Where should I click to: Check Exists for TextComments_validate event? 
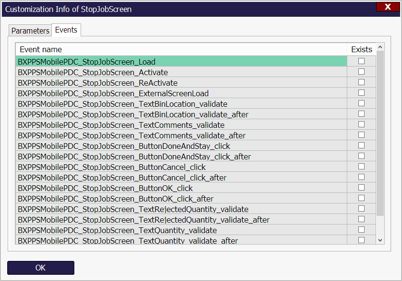(361, 124)
